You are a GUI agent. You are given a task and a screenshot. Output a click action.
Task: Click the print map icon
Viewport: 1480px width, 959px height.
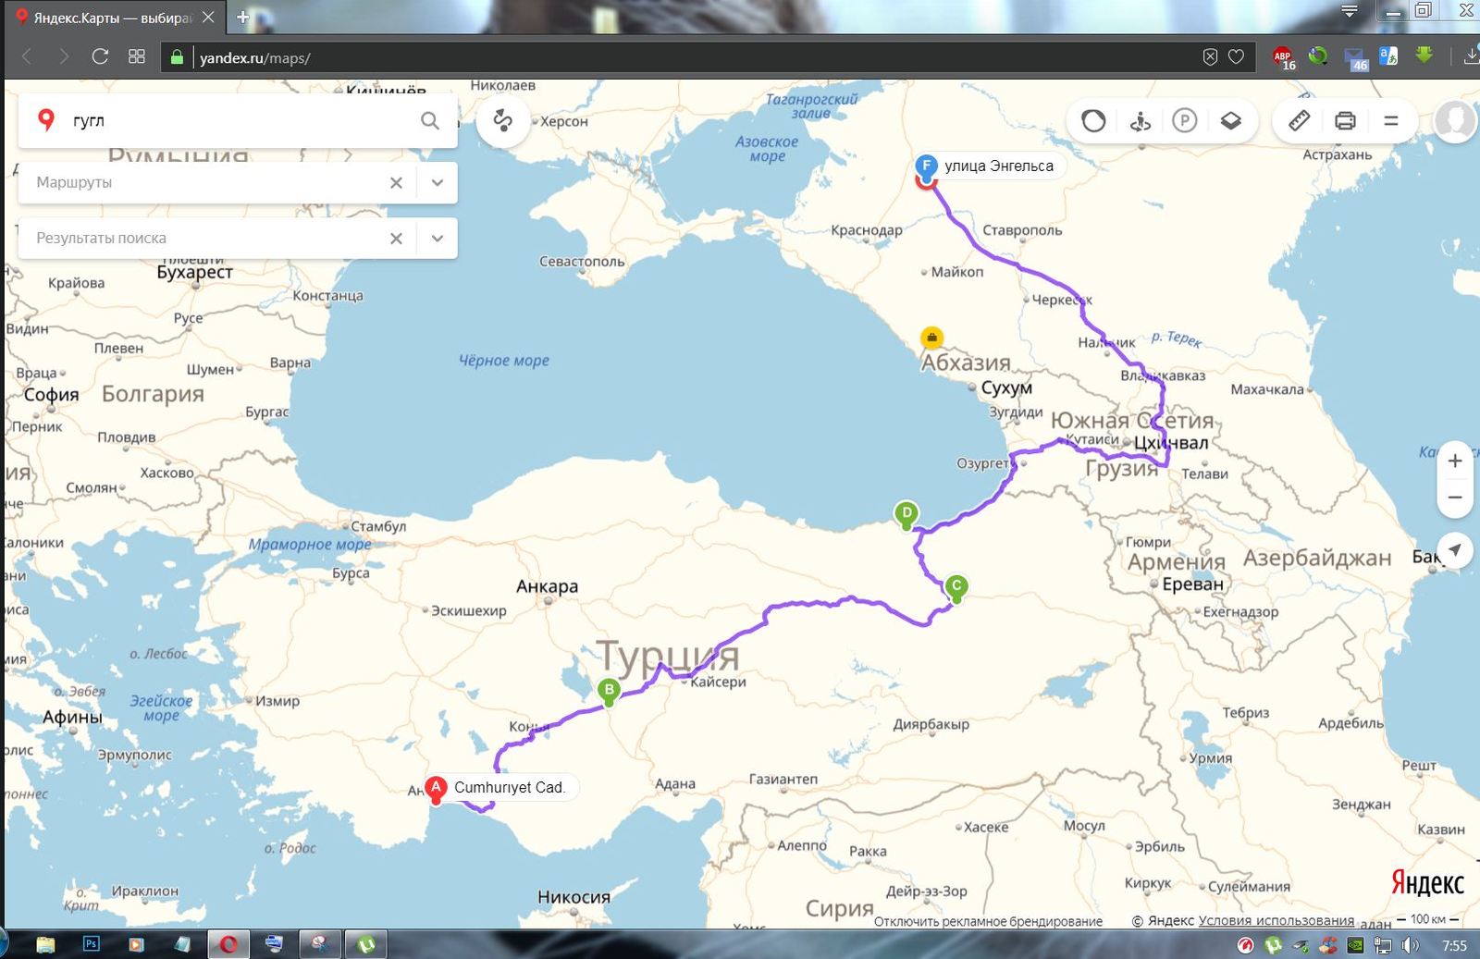[x=1345, y=120]
